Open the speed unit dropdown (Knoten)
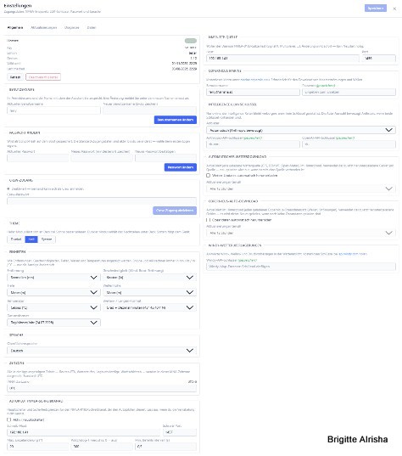 coord(150,278)
